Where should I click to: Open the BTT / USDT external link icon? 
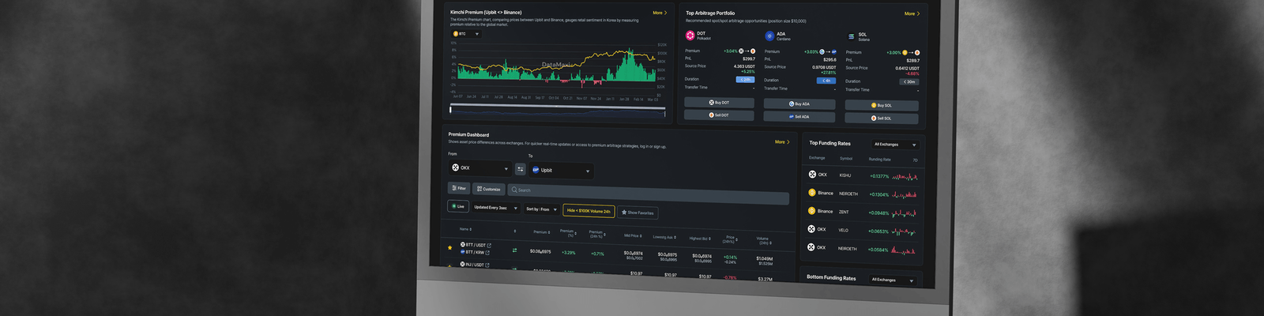click(x=489, y=246)
